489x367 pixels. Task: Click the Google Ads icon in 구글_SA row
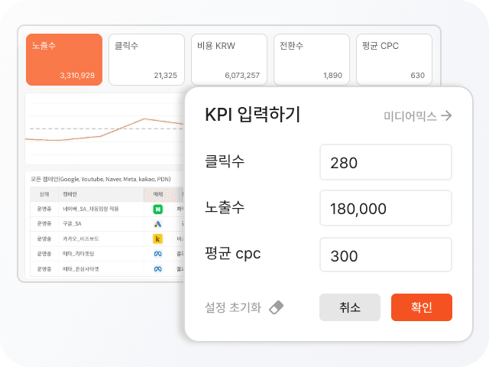(x=158, y=224)
